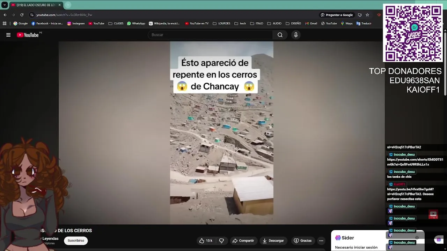Click the video player area

(221, 133)
